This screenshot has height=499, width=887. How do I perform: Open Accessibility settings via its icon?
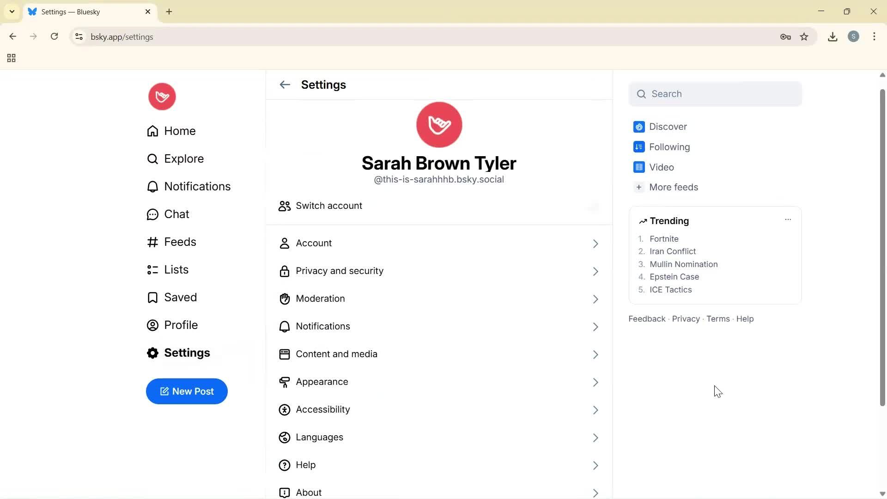click(x=285, y=410)
